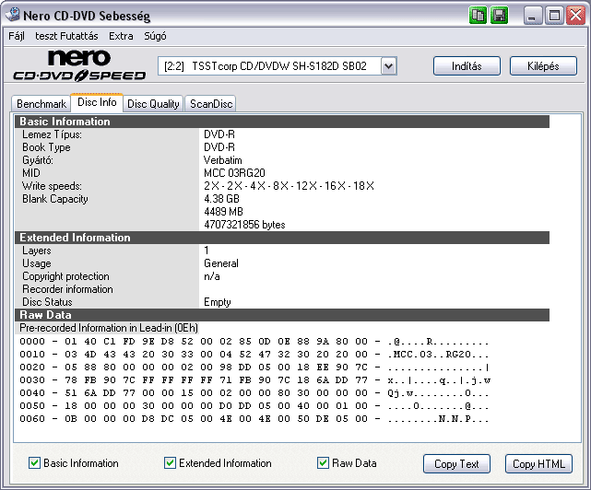
Task: Click the Copy Text button
Action: [456, 463]
